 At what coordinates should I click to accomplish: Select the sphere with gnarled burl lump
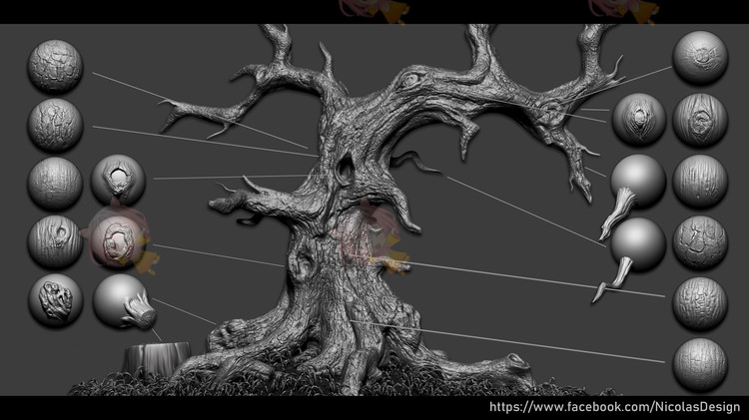click(x=55, y=300)
